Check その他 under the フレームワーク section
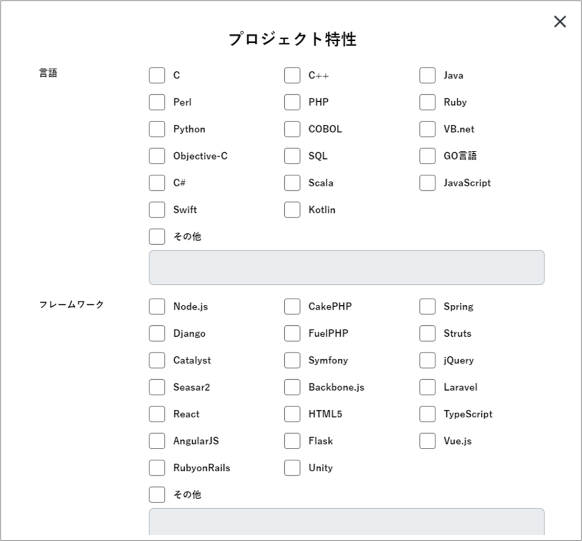The image size is (582, 541). [157, 494]
